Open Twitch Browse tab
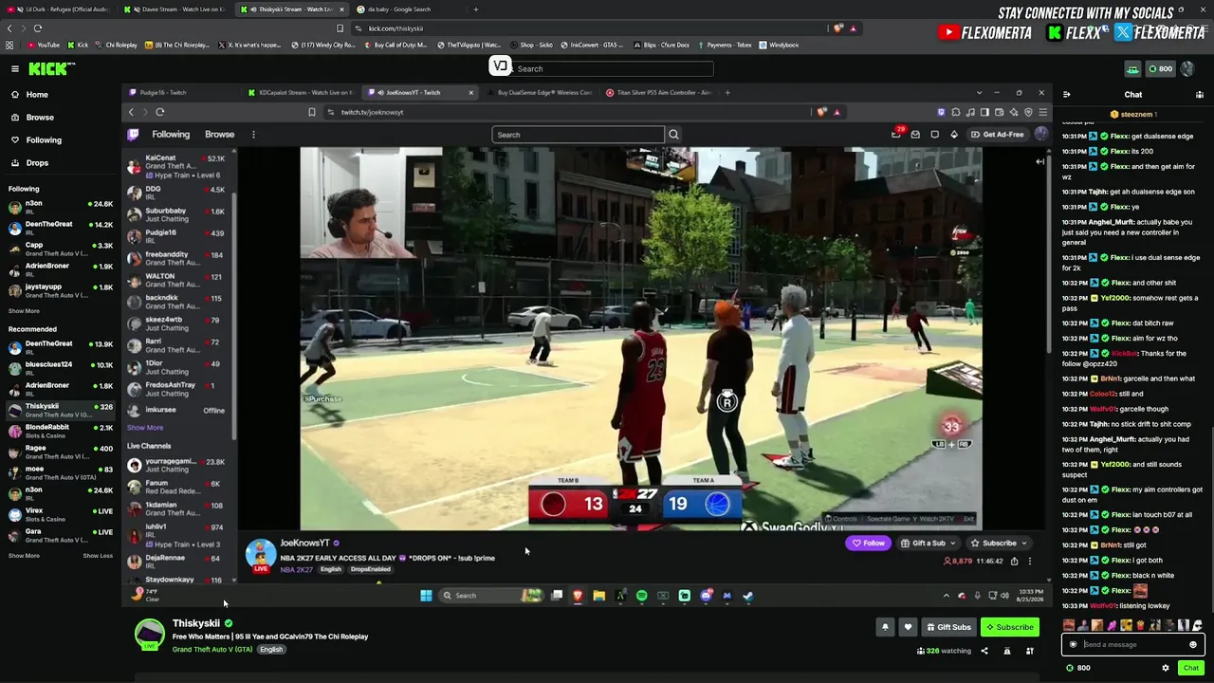Image resolution: width=1214 pixels, height=683 pixels. click(x=219, y=135)
